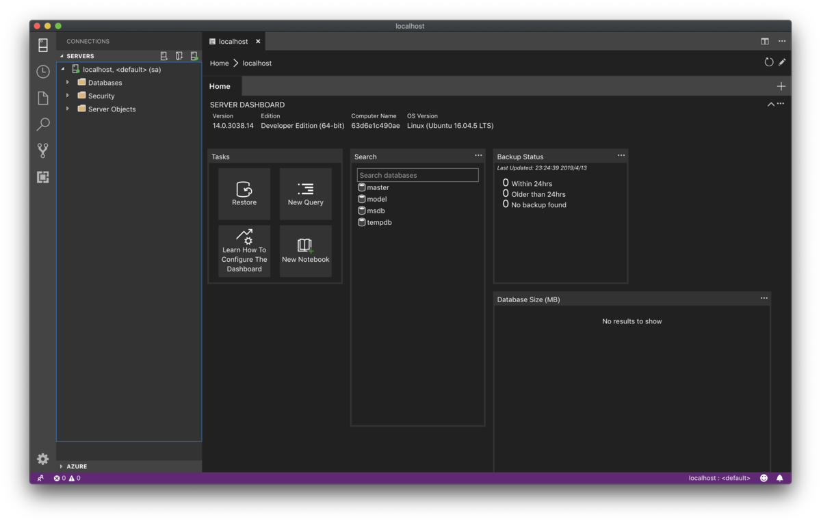This screenshot has height=523, width=821.
Task: Select the Server Objects tree item
Action: coord(129,109)
